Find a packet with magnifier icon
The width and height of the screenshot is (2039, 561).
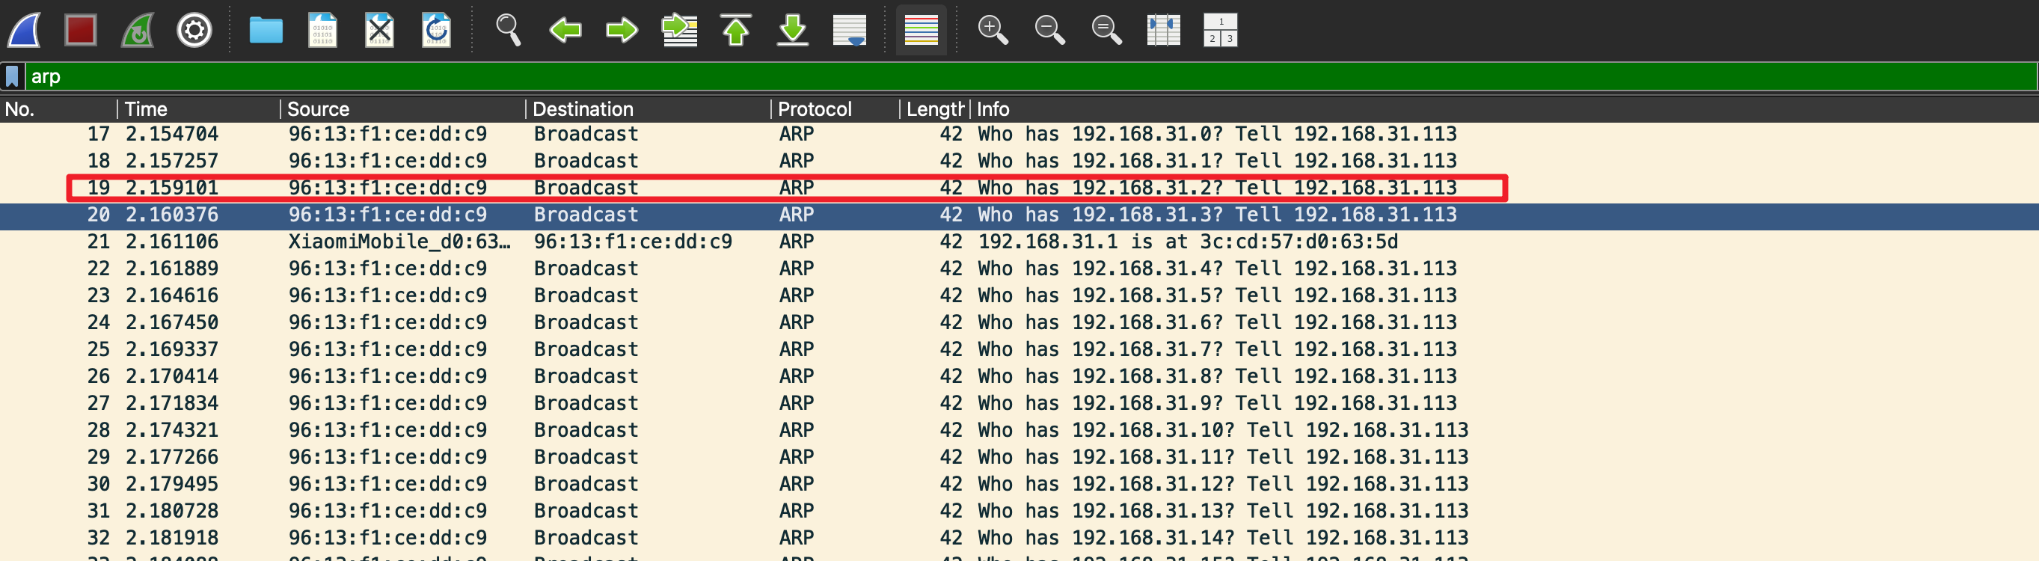coord(508,31)
